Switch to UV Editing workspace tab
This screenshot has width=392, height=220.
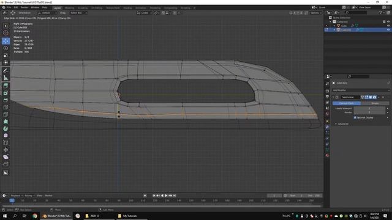97,8
